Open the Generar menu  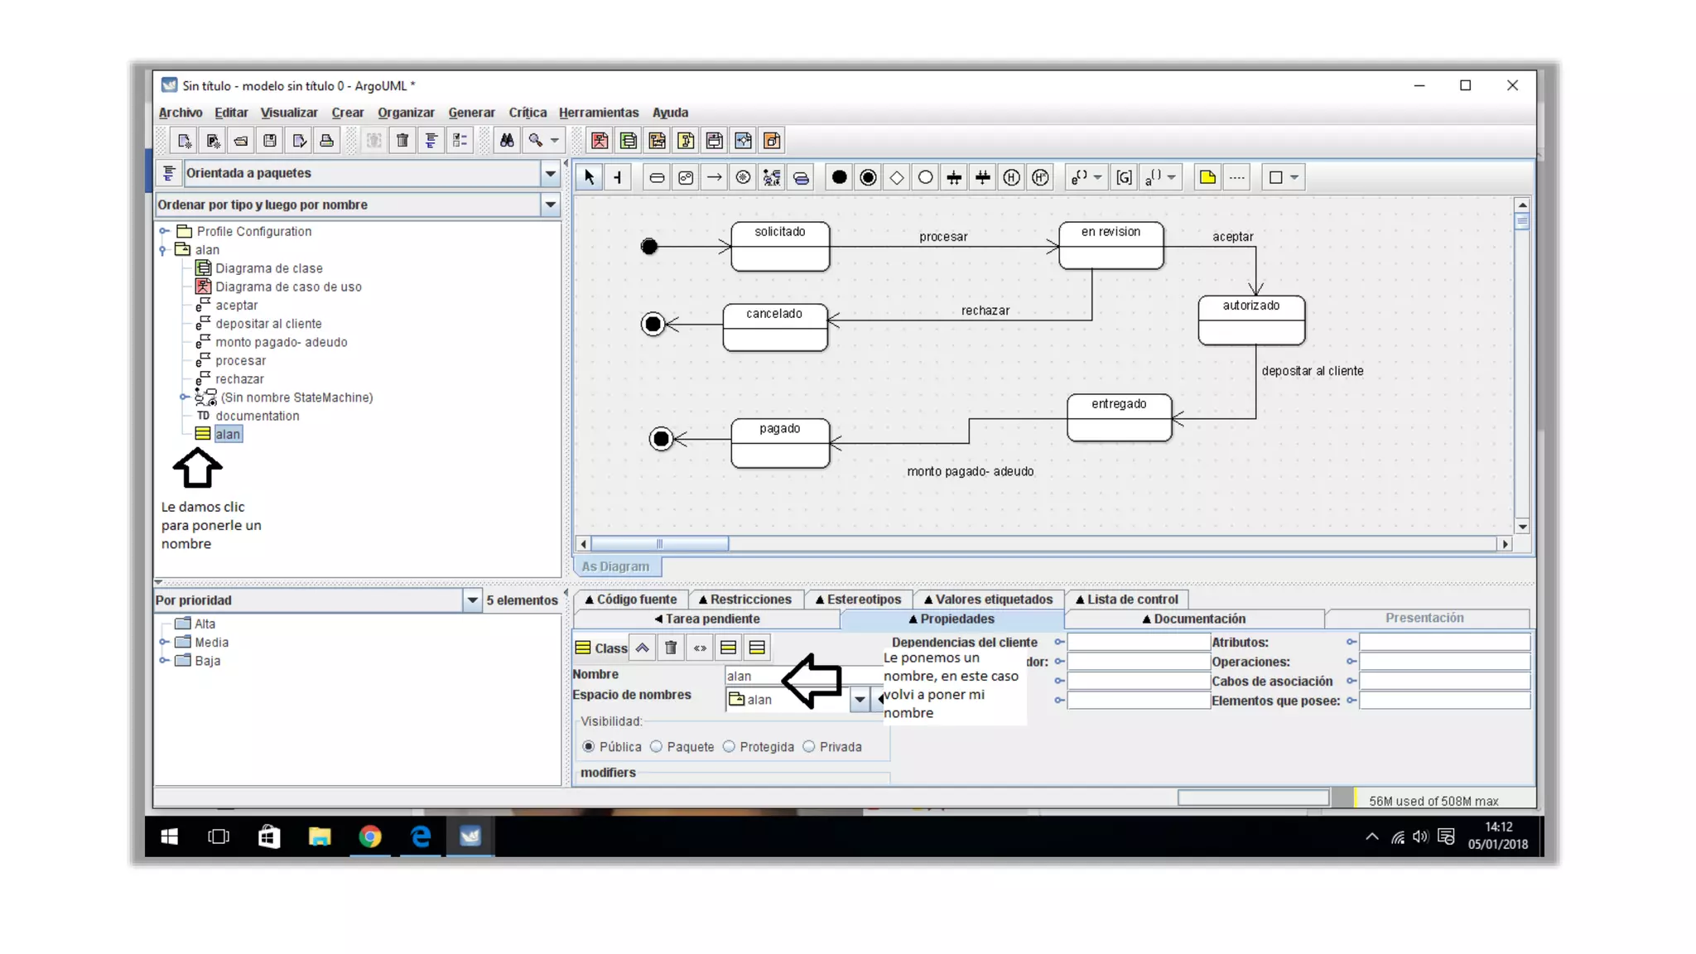click(x=471, y=113)
